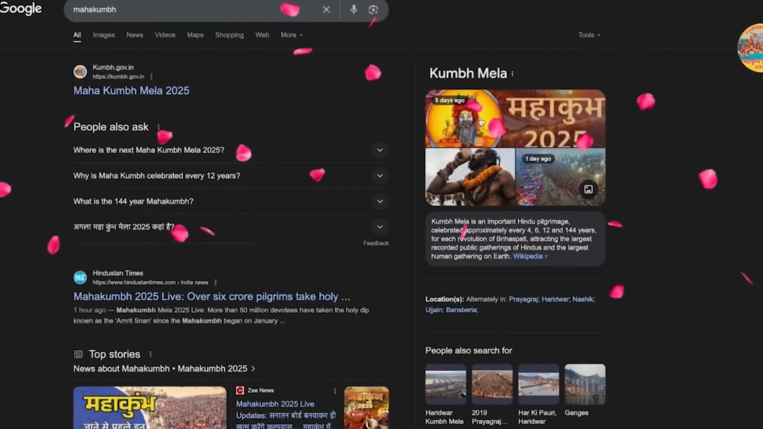
Task: Click the images gallery icon on photo
Action: [x=588, y=189]
